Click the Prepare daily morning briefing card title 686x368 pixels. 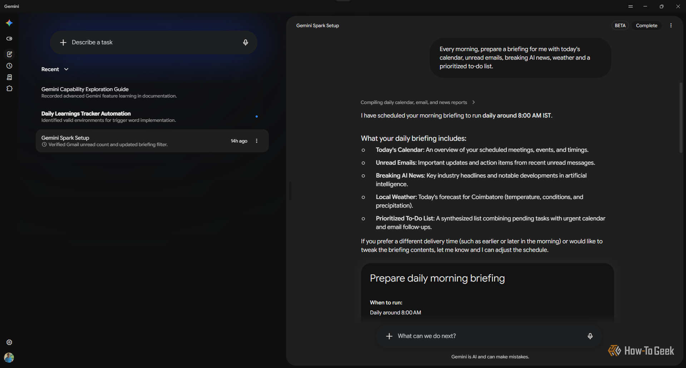437,278
